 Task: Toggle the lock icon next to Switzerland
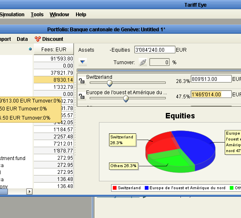[81, 81]
